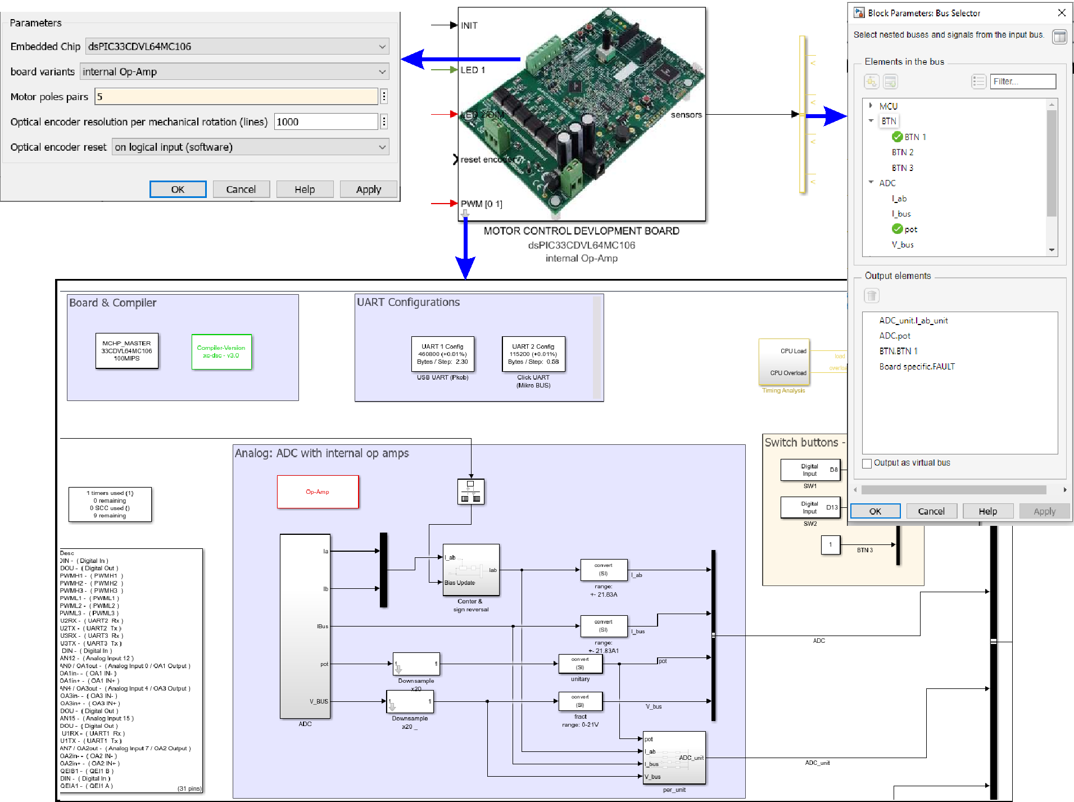Screen dimensions: 1074x802
Task: Open the Embedded Chip dropdown
Action: (x=237, y=47)
